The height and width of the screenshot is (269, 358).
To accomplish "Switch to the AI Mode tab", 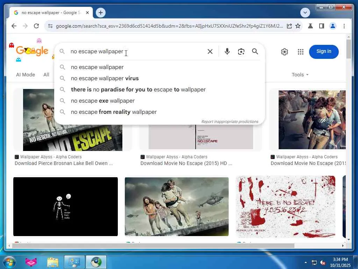I will [x=25, y=75].
